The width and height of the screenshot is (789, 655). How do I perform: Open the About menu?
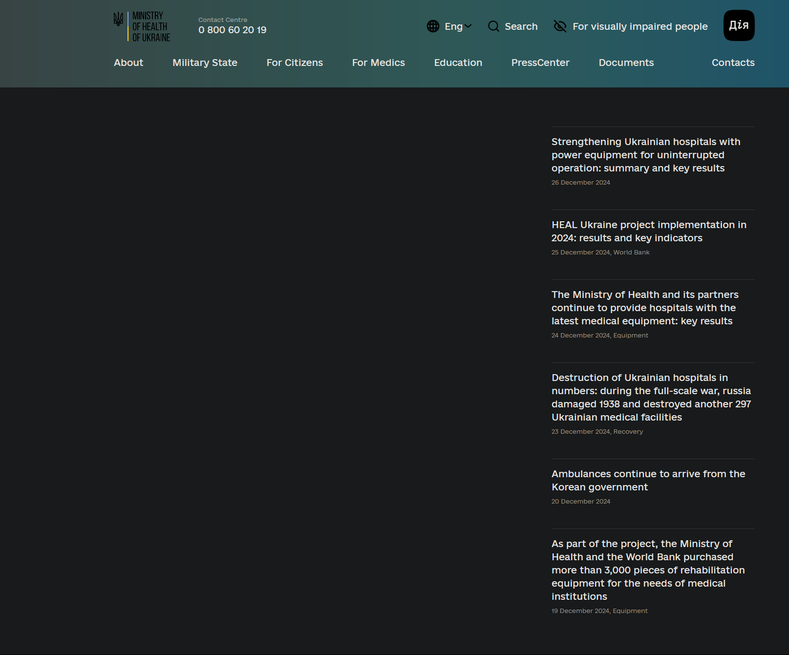128,63
